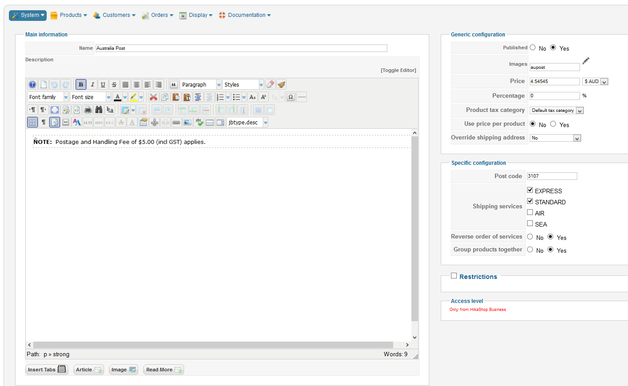Open the editor help icon
This screenshot has width=628, height=386.
tap(32, 84)
